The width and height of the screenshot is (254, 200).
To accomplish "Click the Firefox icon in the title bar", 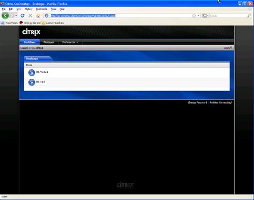I will pyautogui.click(x=3, y=4).
